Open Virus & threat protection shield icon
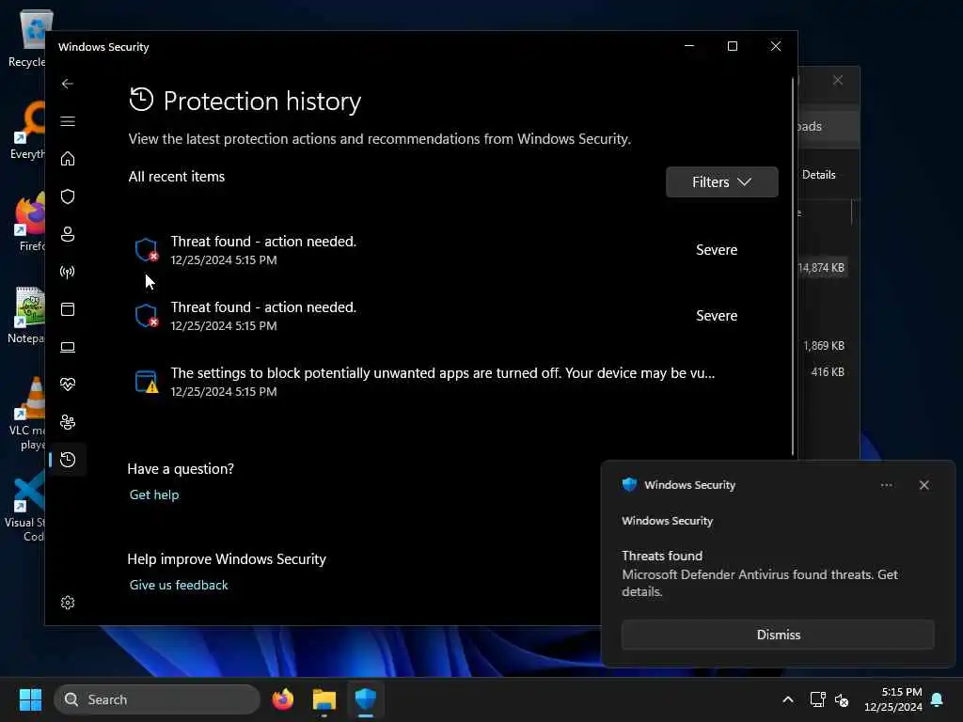The image size is (963, 722). coord(68,196)
